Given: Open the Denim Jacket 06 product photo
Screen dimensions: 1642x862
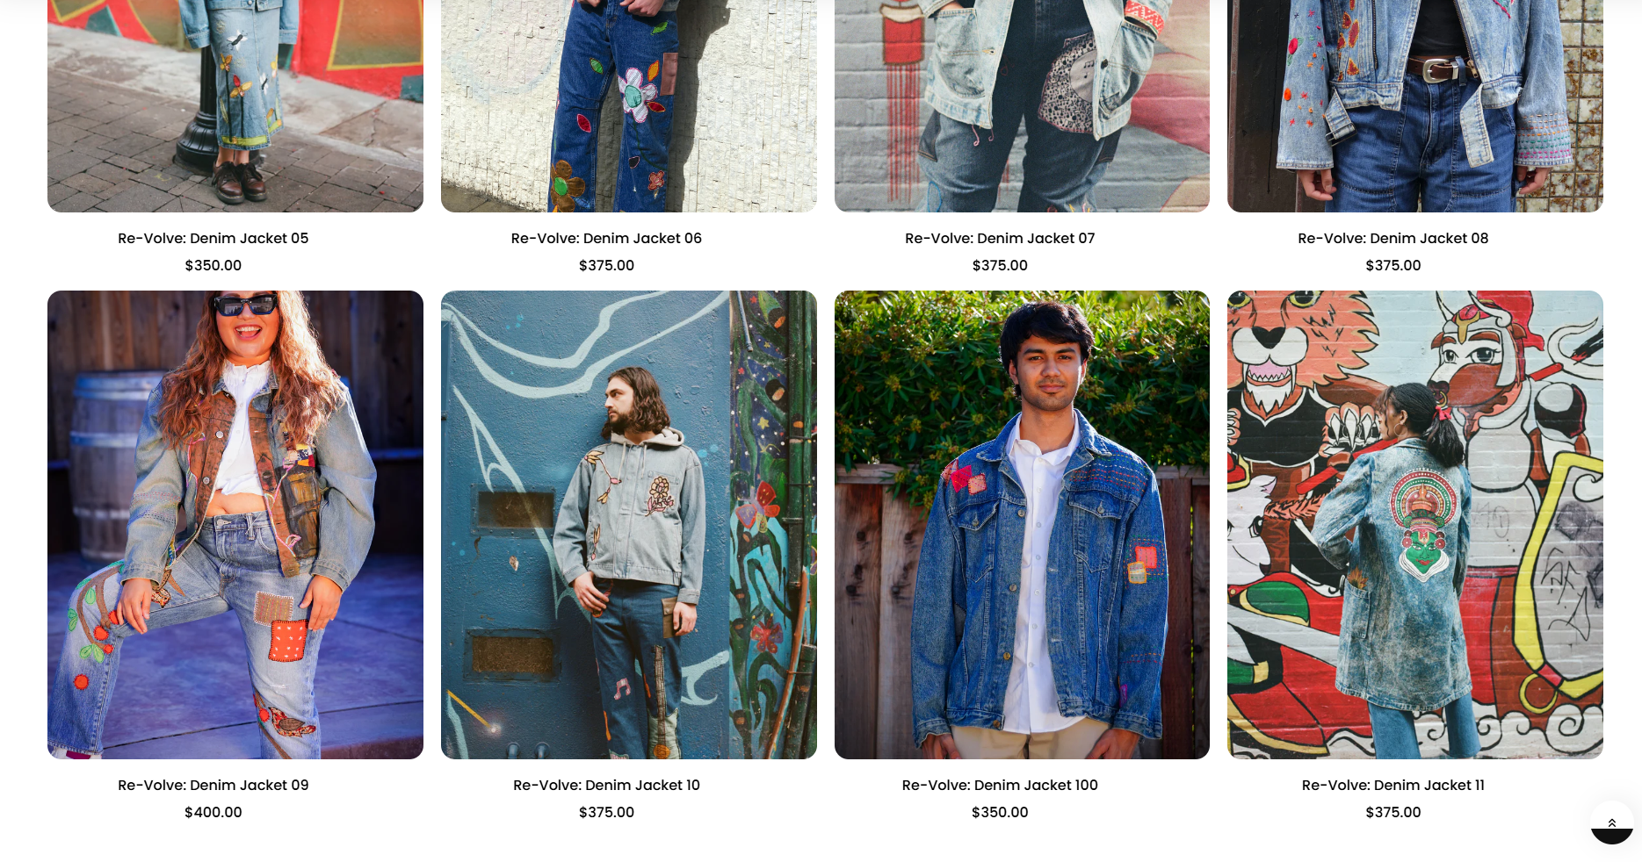Looking at the screenshot, I should (x=629, y=105).
